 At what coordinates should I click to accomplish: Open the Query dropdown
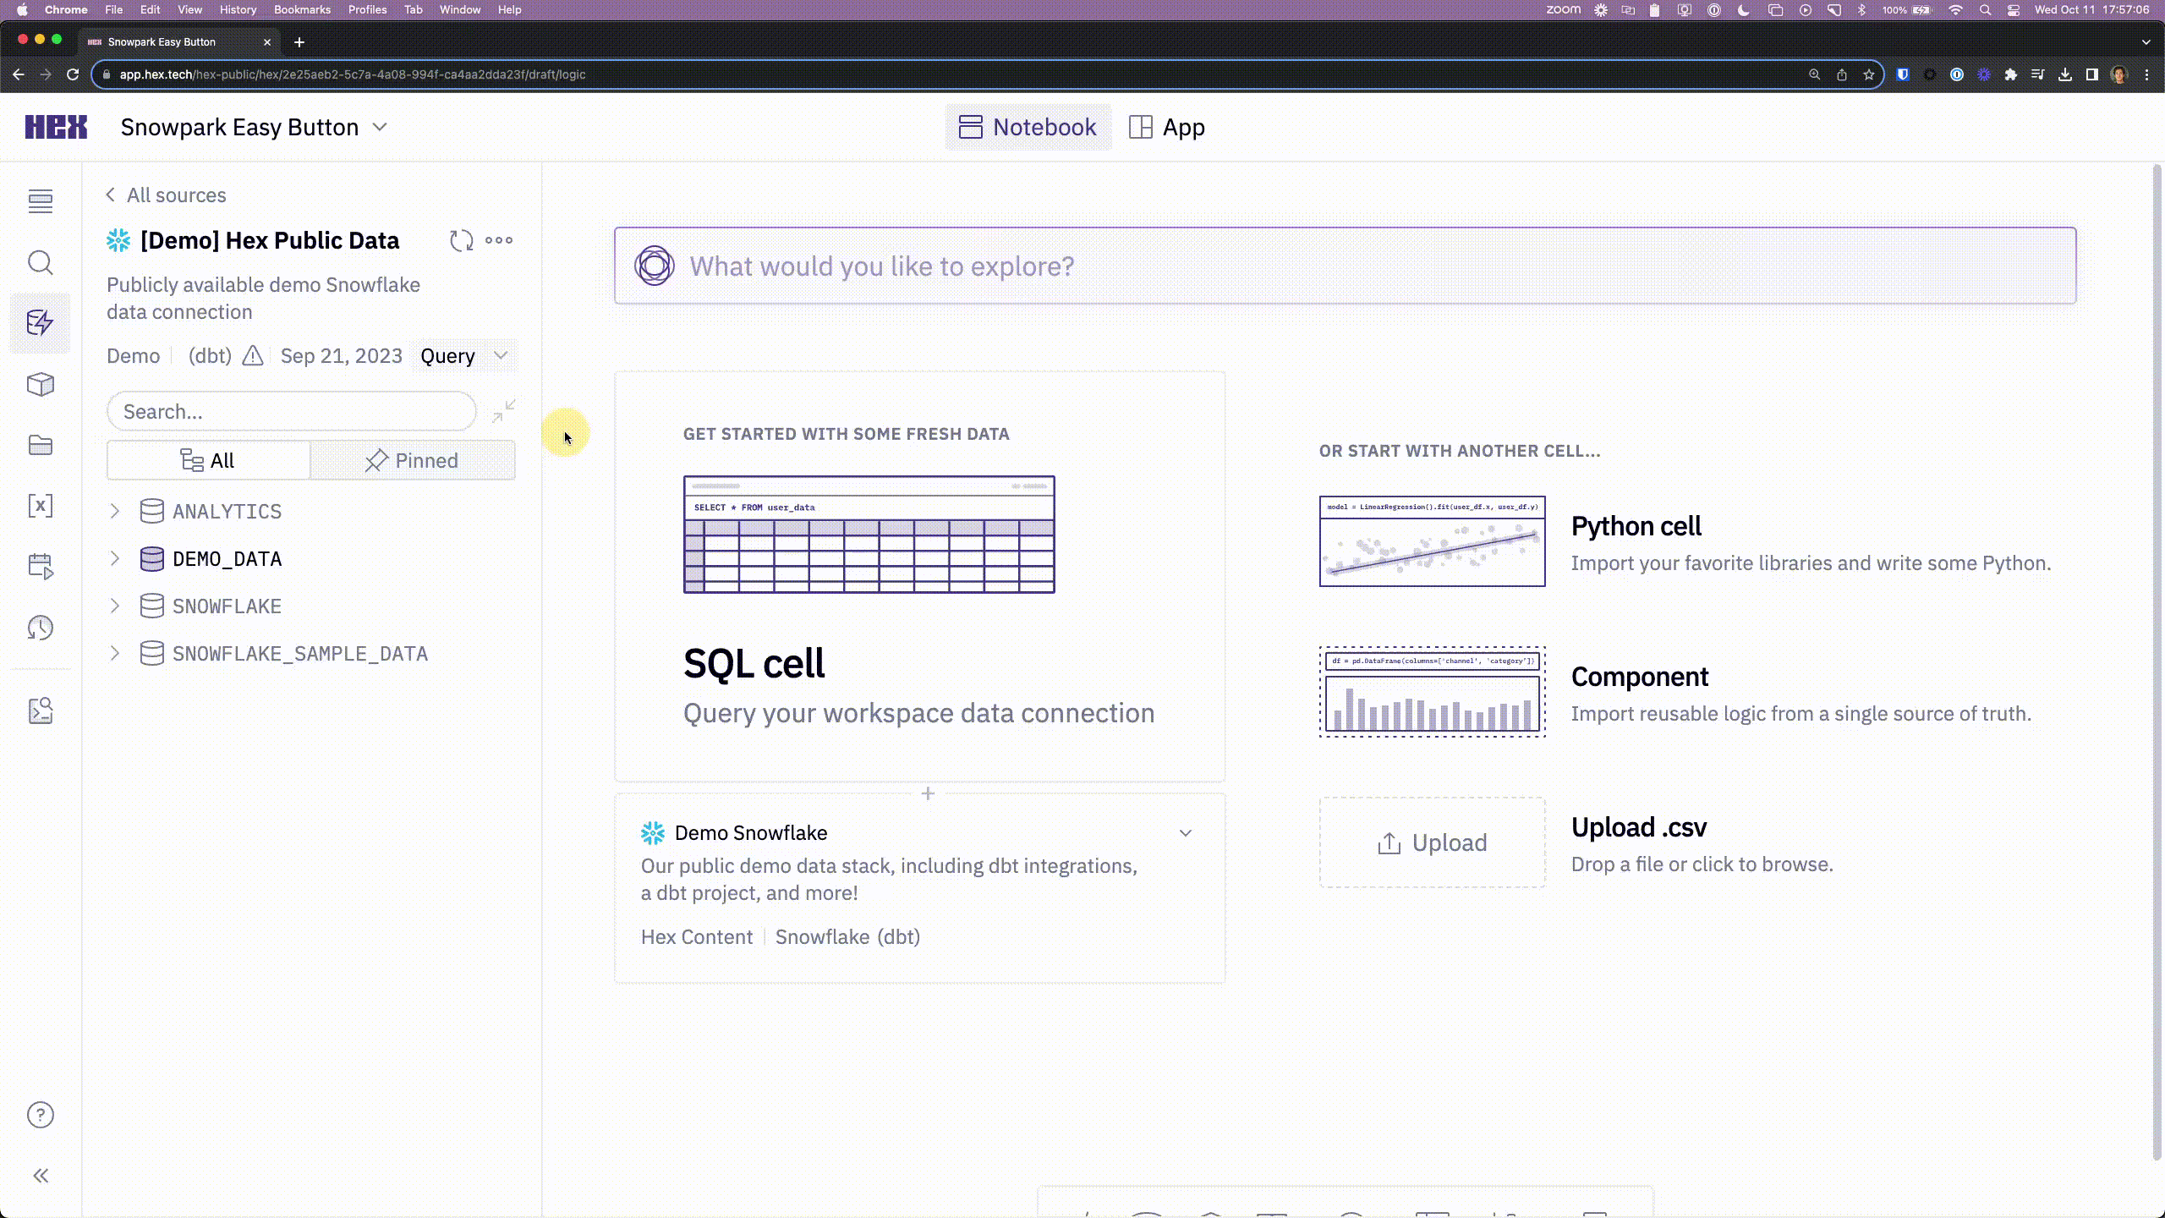tap(464, 356)
